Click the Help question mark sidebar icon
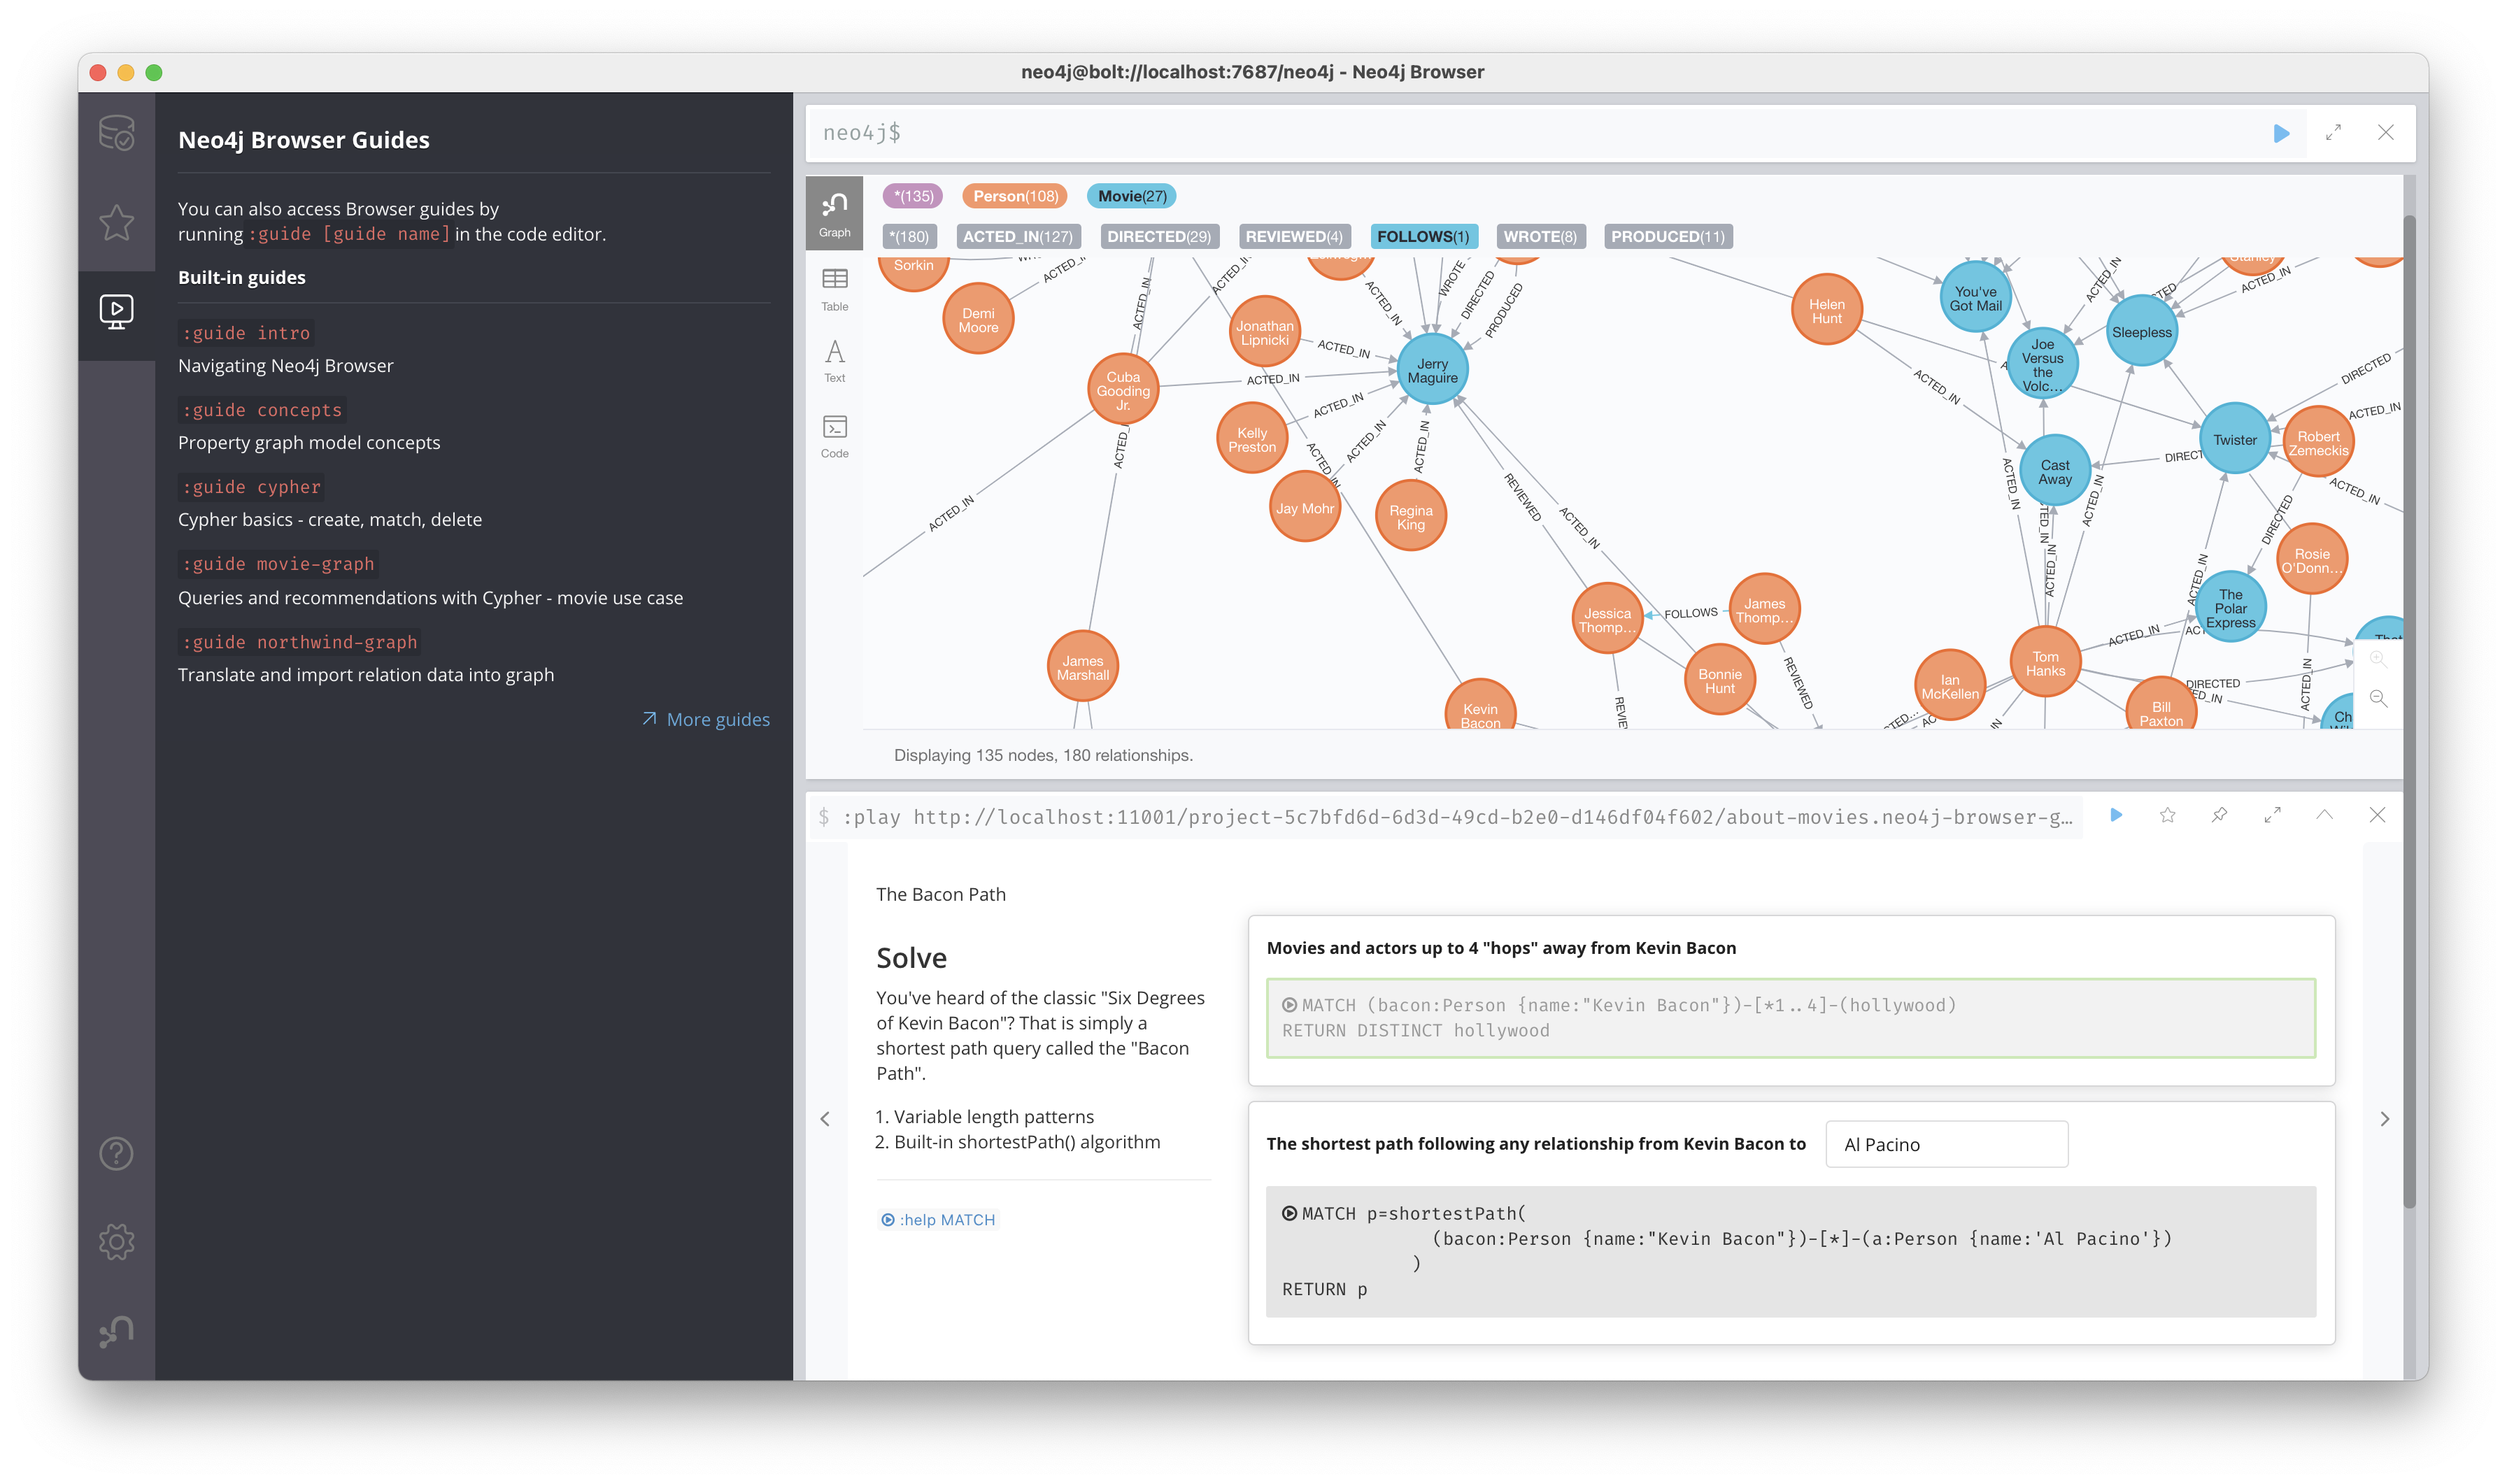Screen dimensions: 2507x1484 tap(116, 1154)
